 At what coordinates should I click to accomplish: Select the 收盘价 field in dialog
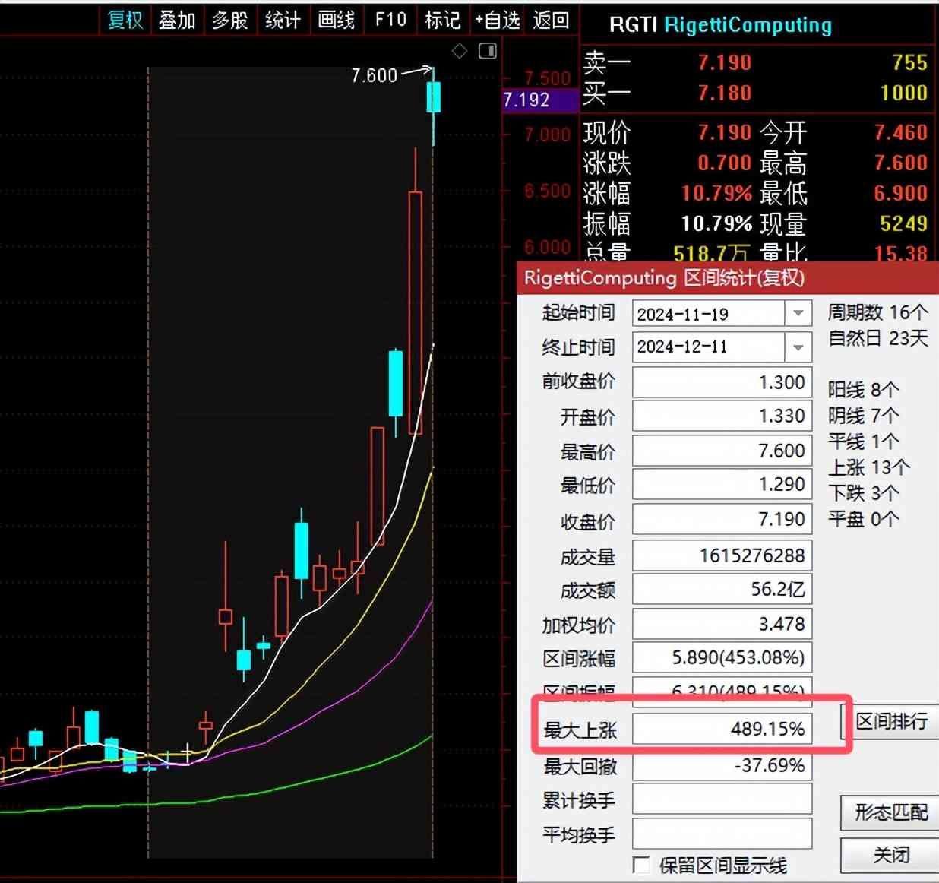click(x=722, y=520)
